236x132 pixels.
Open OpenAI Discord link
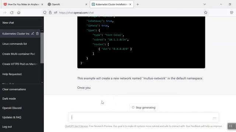[x=12, y=108]
